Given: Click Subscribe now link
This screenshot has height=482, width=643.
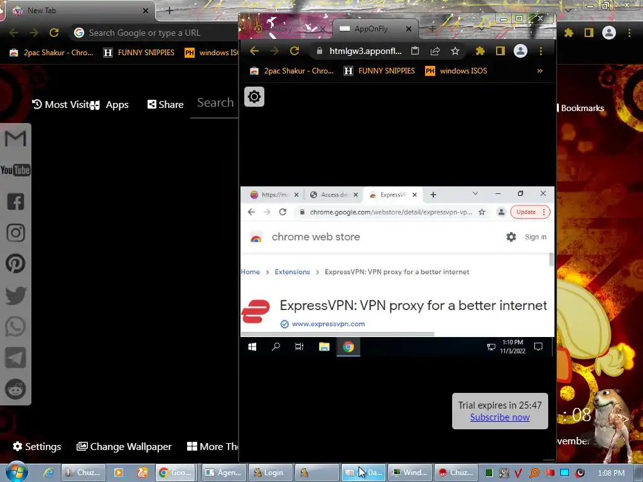Looking at the screenshot, I should point(499,417).
